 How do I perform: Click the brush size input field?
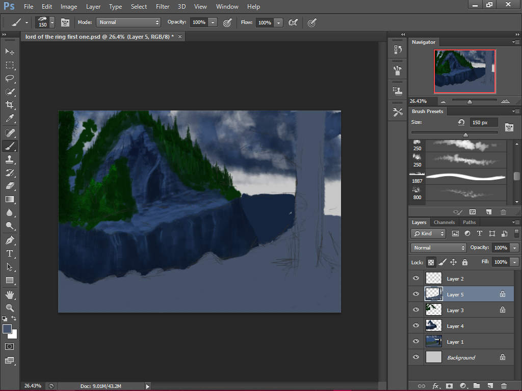[x=483, y=122]
